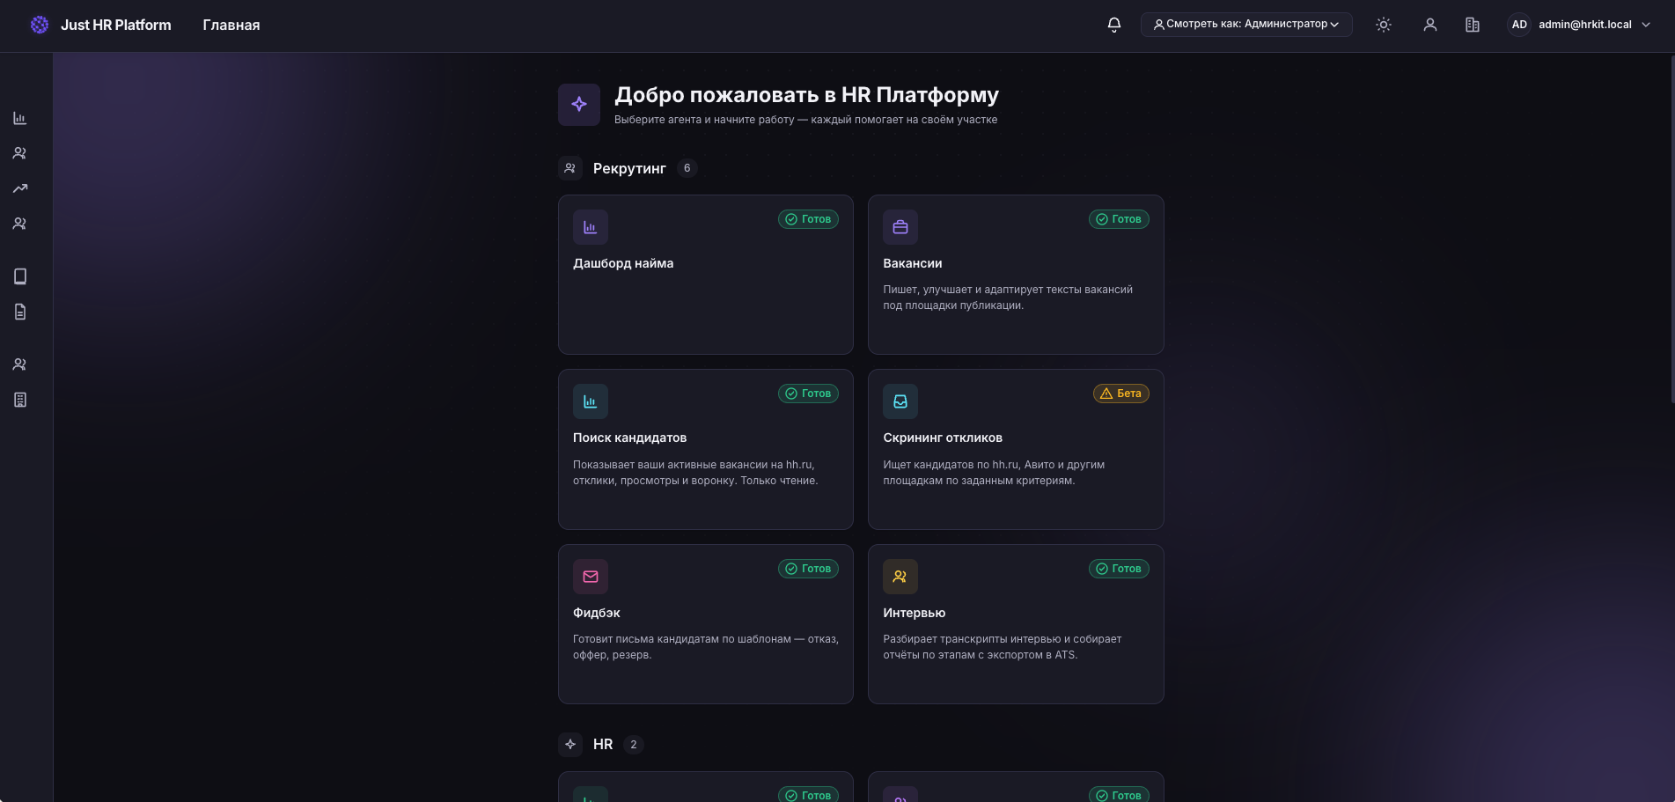Image resolution: width=1675 pixels, height=802 pixels.
Task: Open the book icon in sidebar
Action: pos(20,276)
